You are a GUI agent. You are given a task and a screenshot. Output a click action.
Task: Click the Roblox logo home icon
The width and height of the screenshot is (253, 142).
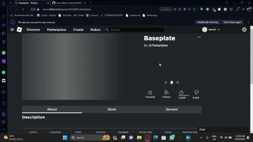pos(19,30)
